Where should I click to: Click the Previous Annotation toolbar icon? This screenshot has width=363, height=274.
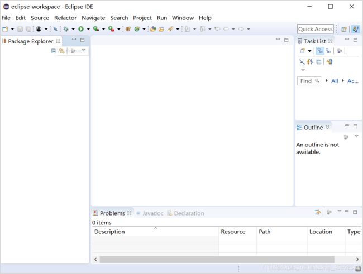[x=203, y=29]
